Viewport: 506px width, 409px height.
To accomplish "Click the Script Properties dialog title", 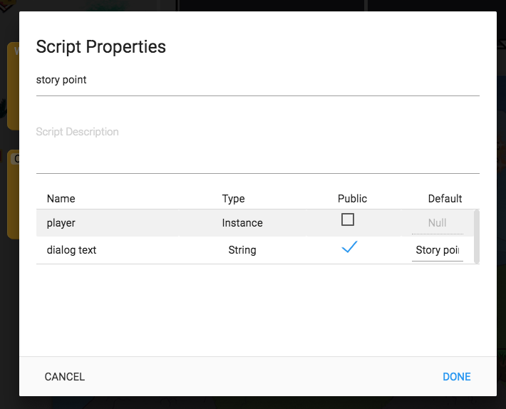I will pos(101,47).
